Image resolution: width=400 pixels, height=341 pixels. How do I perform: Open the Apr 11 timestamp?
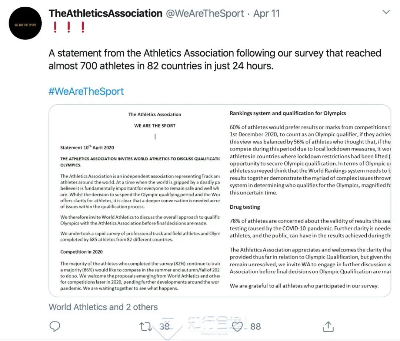pyautogui.click(x=267, y=14)
